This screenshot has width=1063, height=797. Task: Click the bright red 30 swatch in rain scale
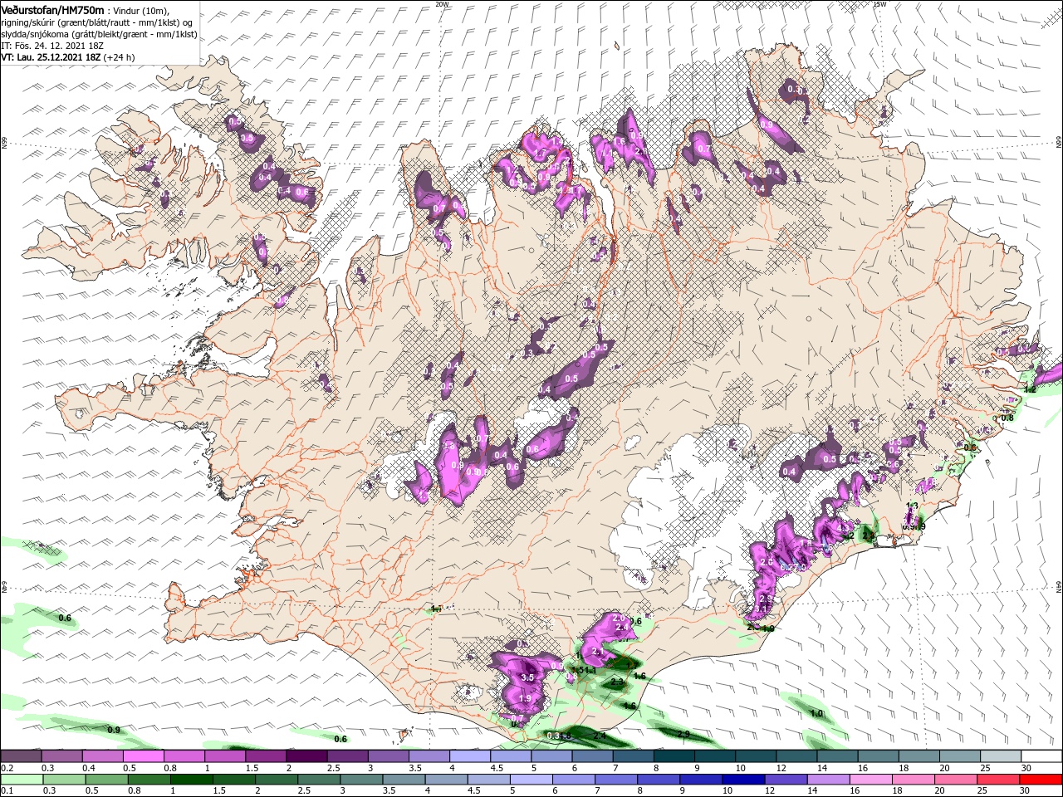[x=1041, y=780]
